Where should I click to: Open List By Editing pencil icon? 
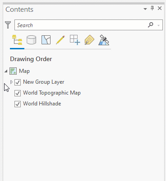pyautogui.click(x=60, y=40)
